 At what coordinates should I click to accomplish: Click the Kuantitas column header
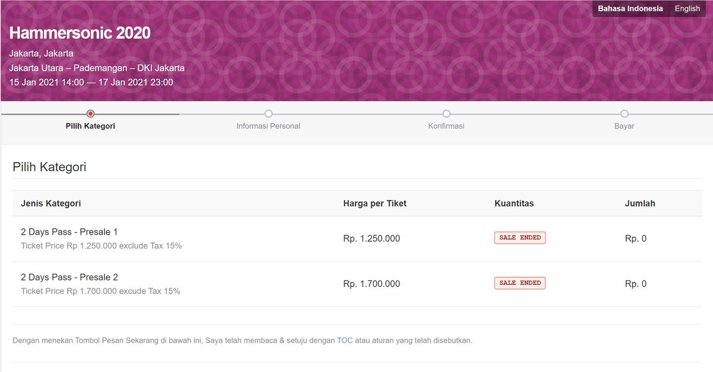coord(514,203)
